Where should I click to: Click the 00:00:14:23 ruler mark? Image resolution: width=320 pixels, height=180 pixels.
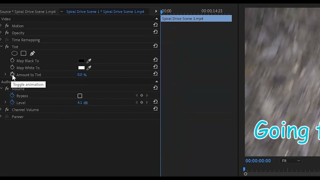point(212,11)
